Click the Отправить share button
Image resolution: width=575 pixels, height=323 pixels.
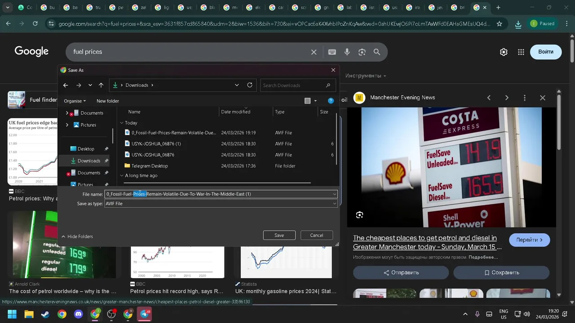401,273
